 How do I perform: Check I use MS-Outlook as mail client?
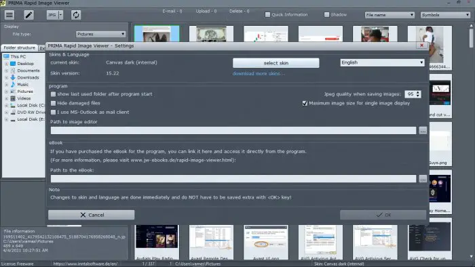coord(54,112)
